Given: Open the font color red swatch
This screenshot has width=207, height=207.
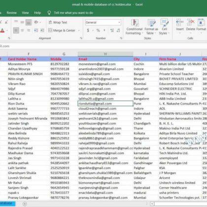Looking at the screenshot, I should tap(2, 31).
